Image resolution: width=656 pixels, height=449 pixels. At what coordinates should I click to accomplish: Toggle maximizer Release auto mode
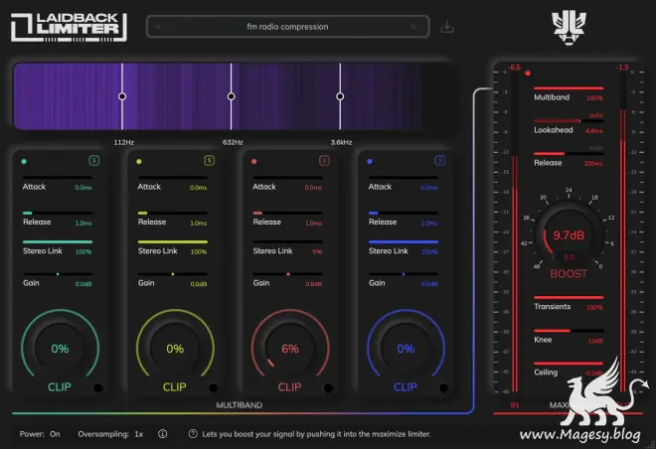[596, 148]
